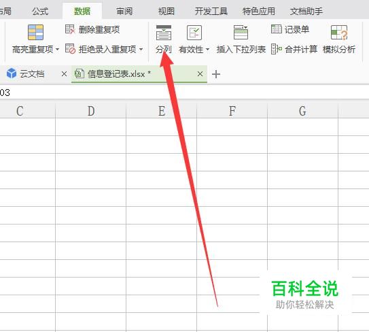
Task: Click the 删除重复项 remove duplicates icon
Action: (x=70, y=29)
